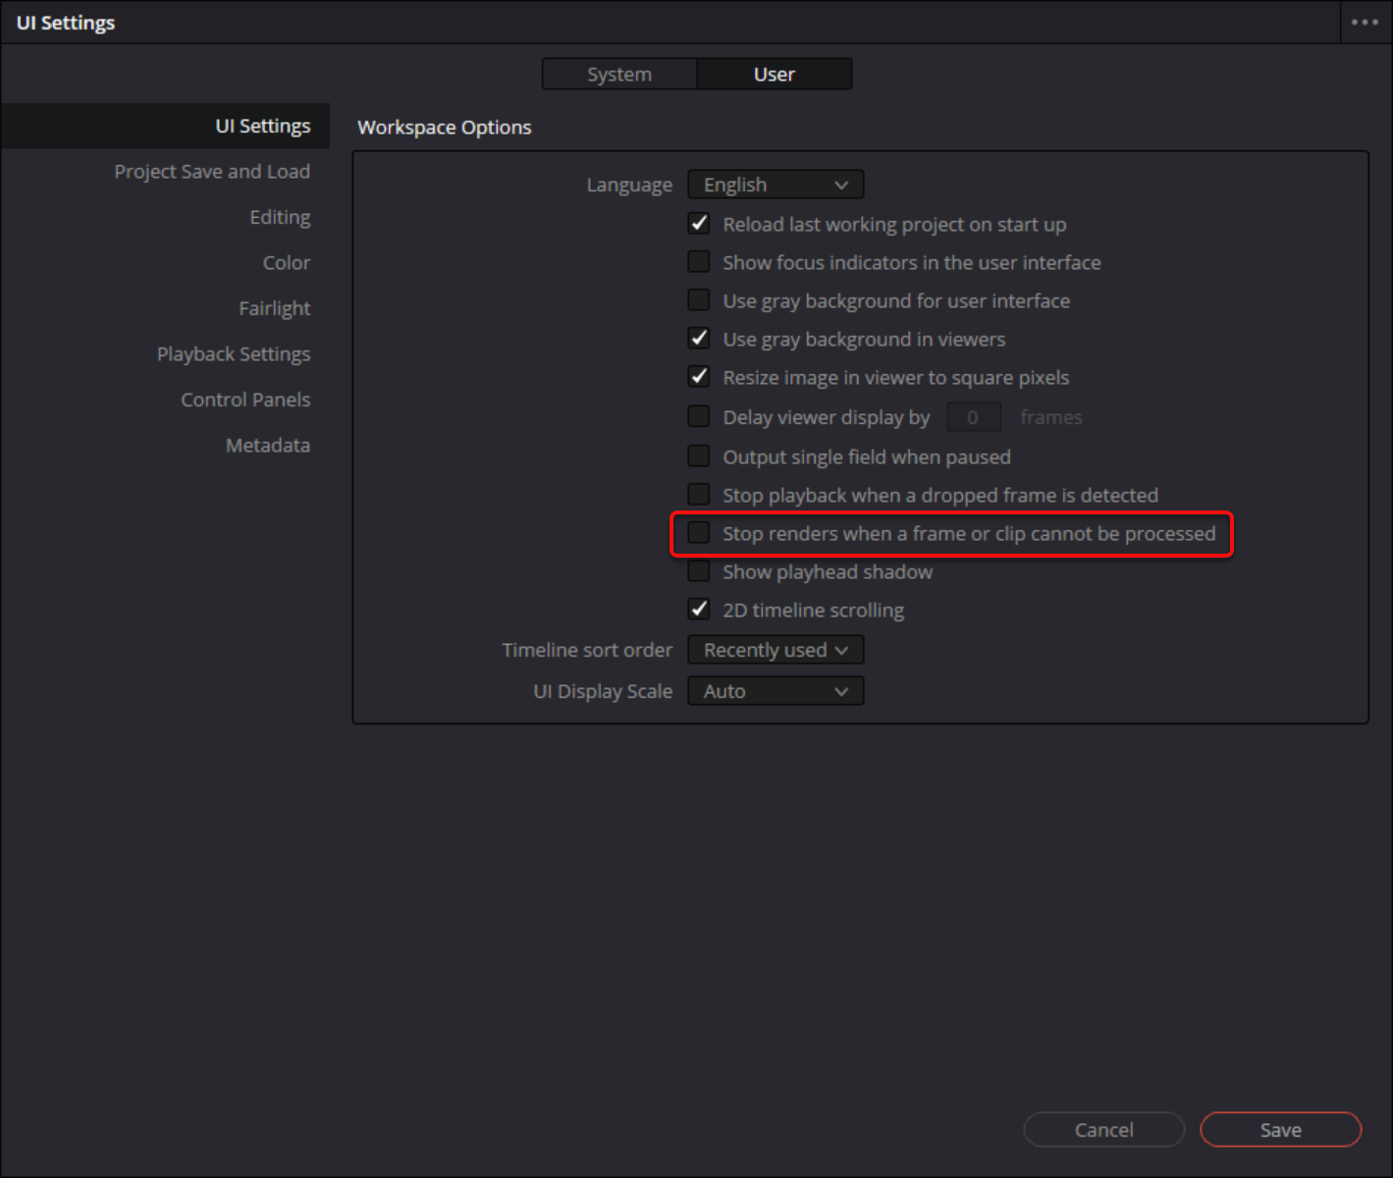
Task: Click the delay viewer frames input field
Action: 973,417
